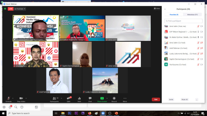This screenshot has height=116, width=207.
Task: Open audio options arrow next to Unmute
Action: click(x=13, y=98)
